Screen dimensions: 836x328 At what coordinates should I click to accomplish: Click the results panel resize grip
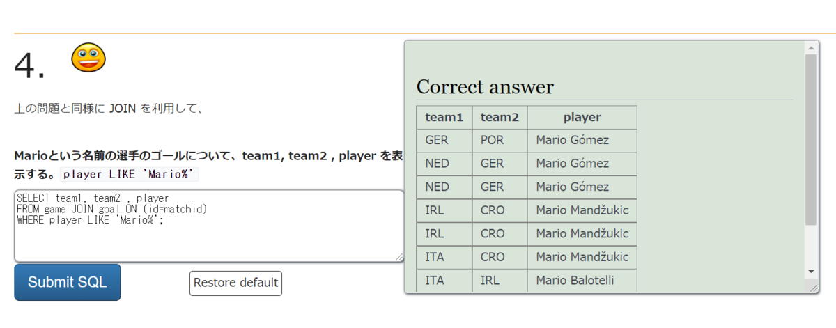811,287
